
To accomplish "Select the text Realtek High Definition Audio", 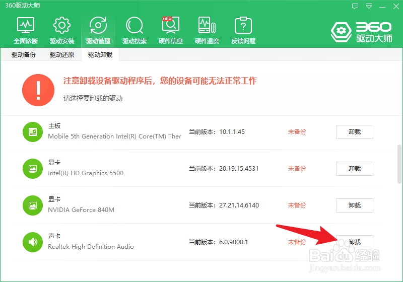I will coord(91,247).
